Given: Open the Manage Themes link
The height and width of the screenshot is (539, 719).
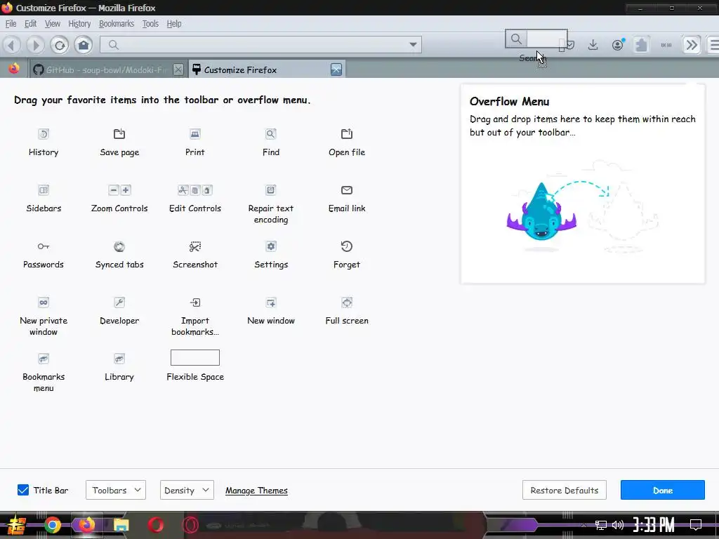Looking at the screenshot, I should pyautogui.click(x=256, y=491).
